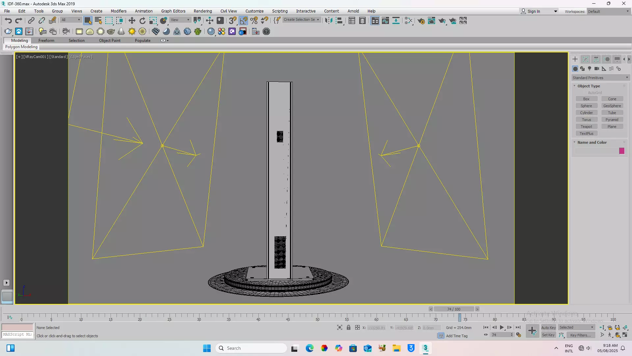Create a GeoSphere primitive
Viewport: 632px width, 356px height.
pyautogui.click(x=612, y=106)
